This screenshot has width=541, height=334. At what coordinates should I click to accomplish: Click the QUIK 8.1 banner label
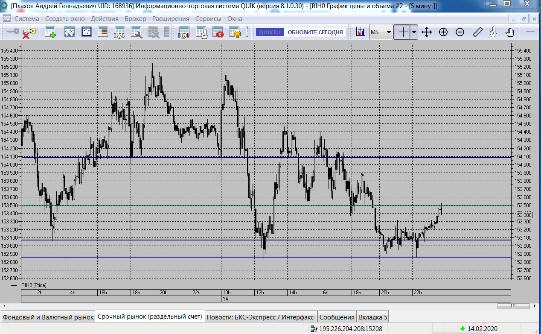(x=270, y=32)
